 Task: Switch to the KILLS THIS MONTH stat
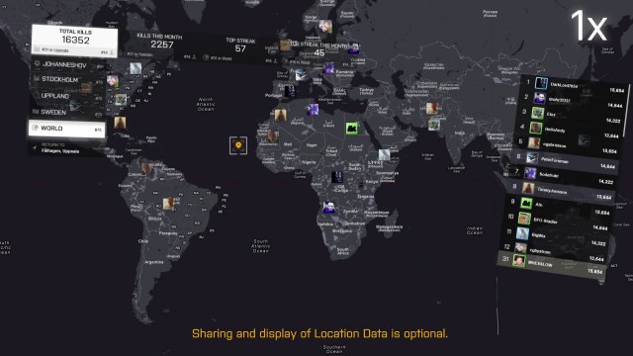coord(159,44)
